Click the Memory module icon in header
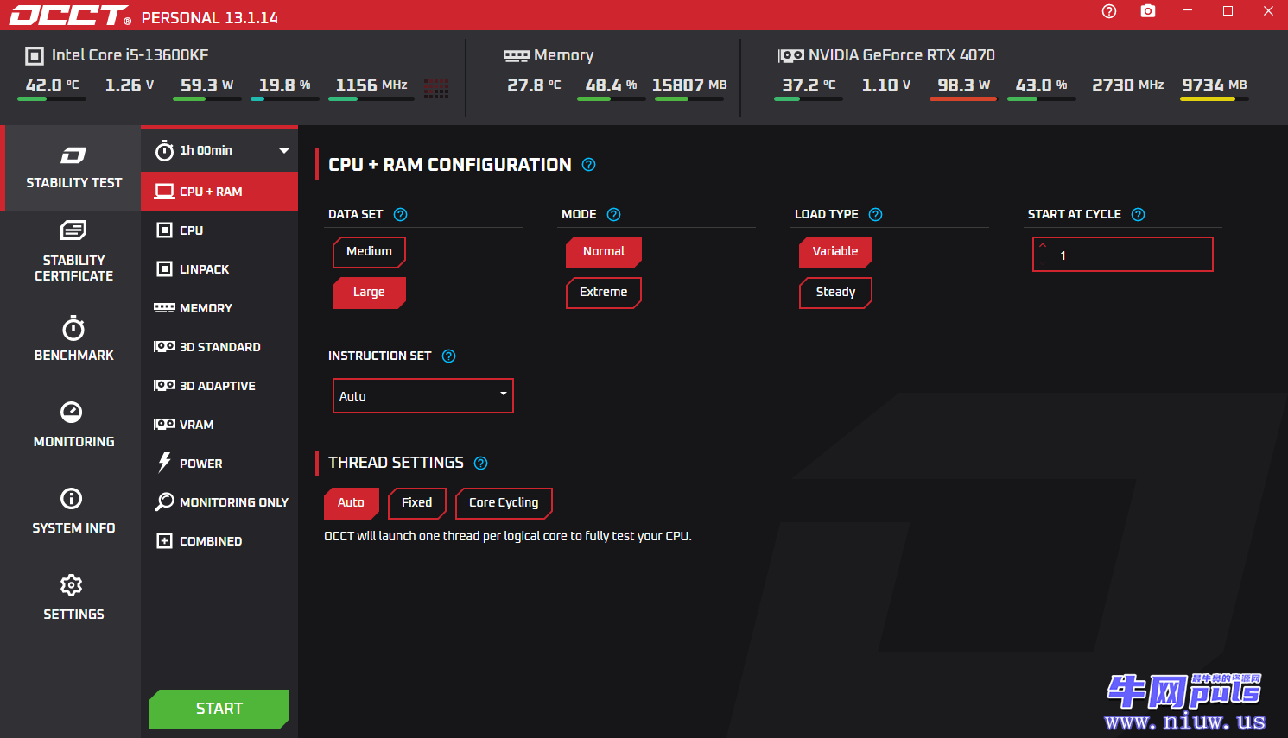 tap(517, 56)
